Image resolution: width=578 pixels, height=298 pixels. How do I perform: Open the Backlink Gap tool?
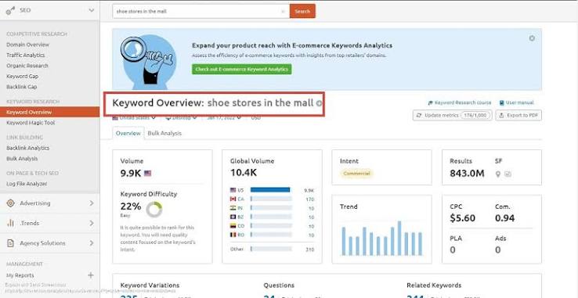pos(22,87)
